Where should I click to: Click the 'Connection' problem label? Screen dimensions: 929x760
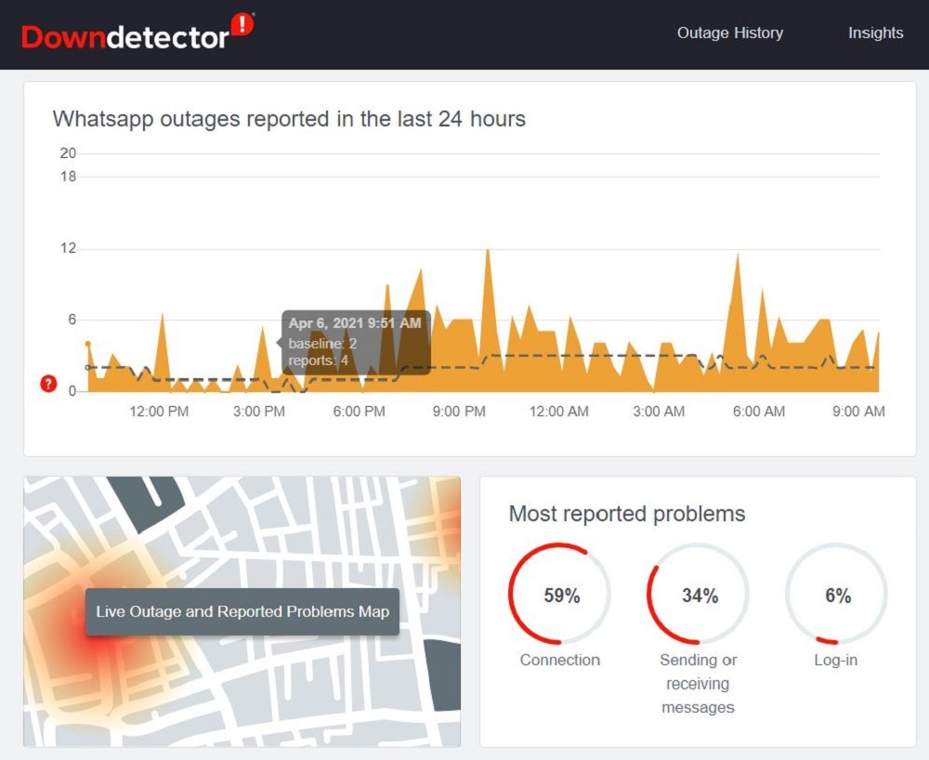coord(560,660)
